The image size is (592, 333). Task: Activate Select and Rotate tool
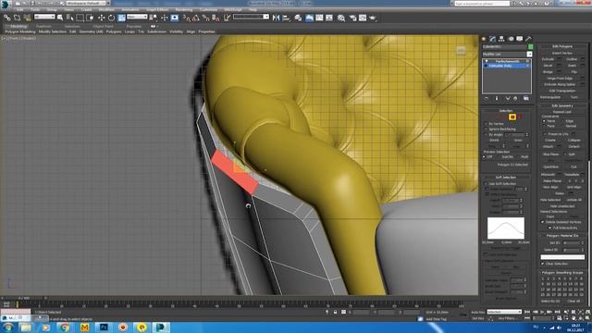(111, 18)
